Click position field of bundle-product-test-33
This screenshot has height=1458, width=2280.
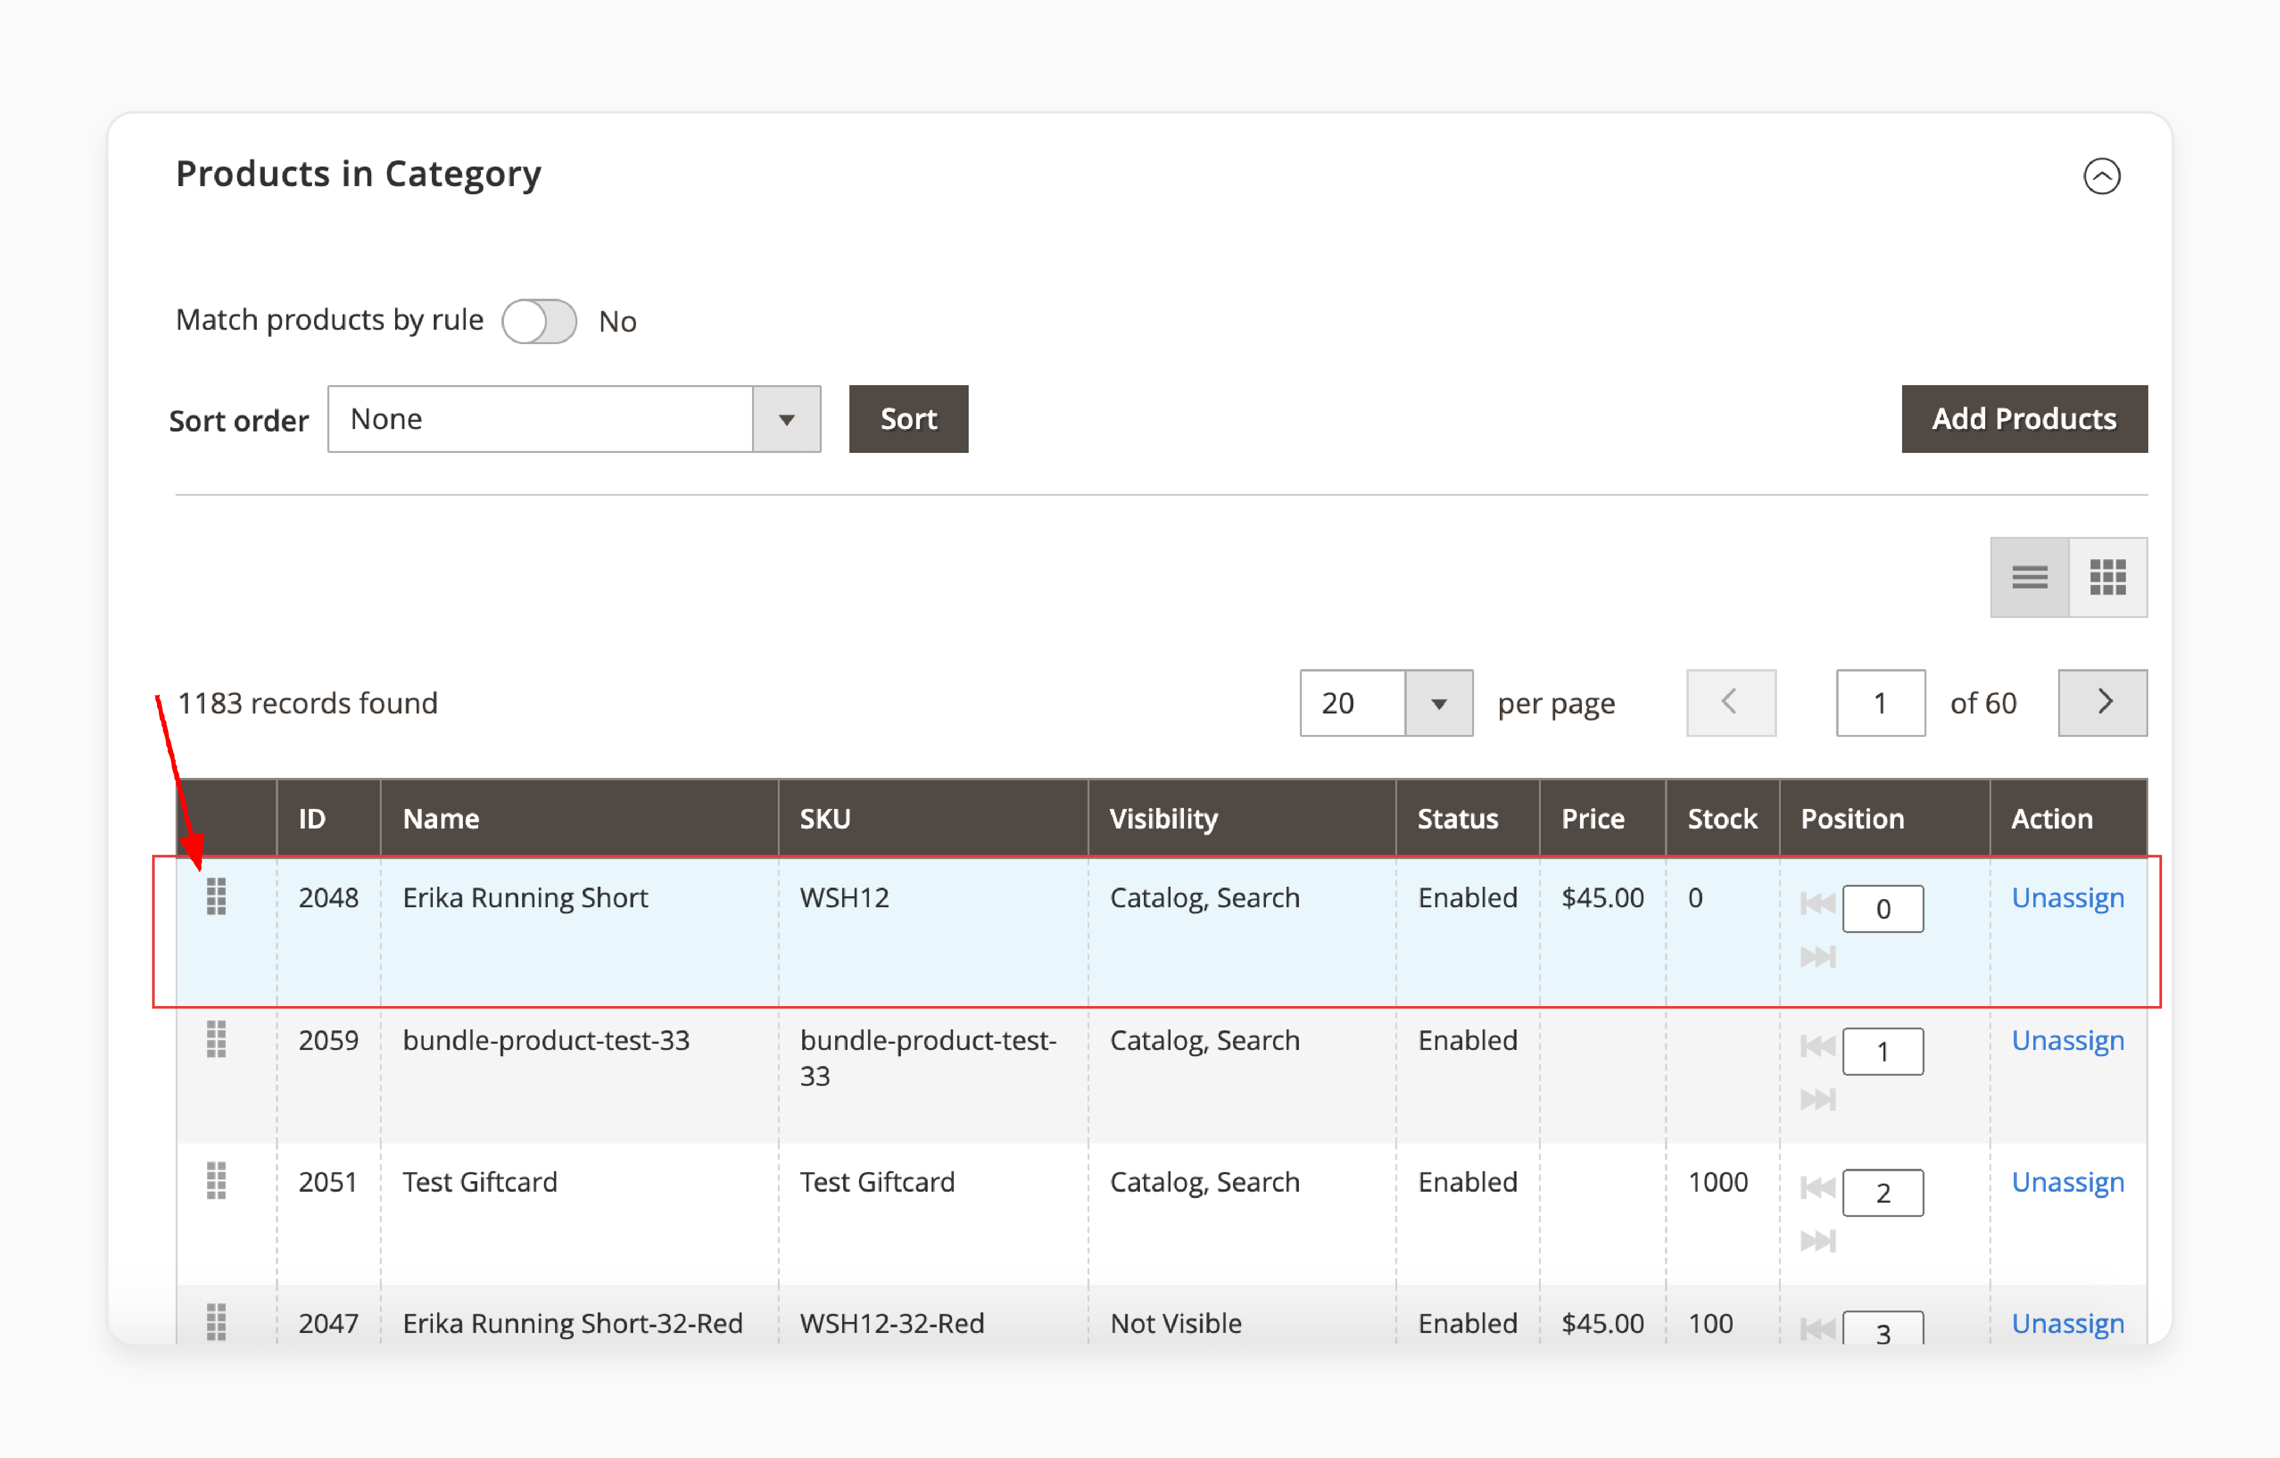click(1883, 1051)
